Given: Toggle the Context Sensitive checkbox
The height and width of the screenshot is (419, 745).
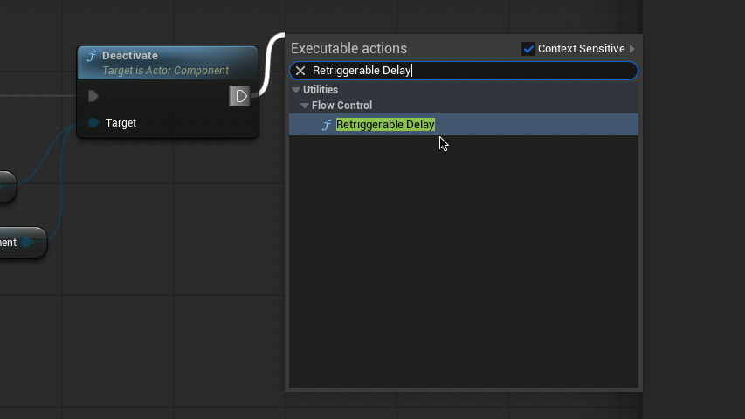Looking at the screenshot, I should pyautogui.click(x=528, y=49).
